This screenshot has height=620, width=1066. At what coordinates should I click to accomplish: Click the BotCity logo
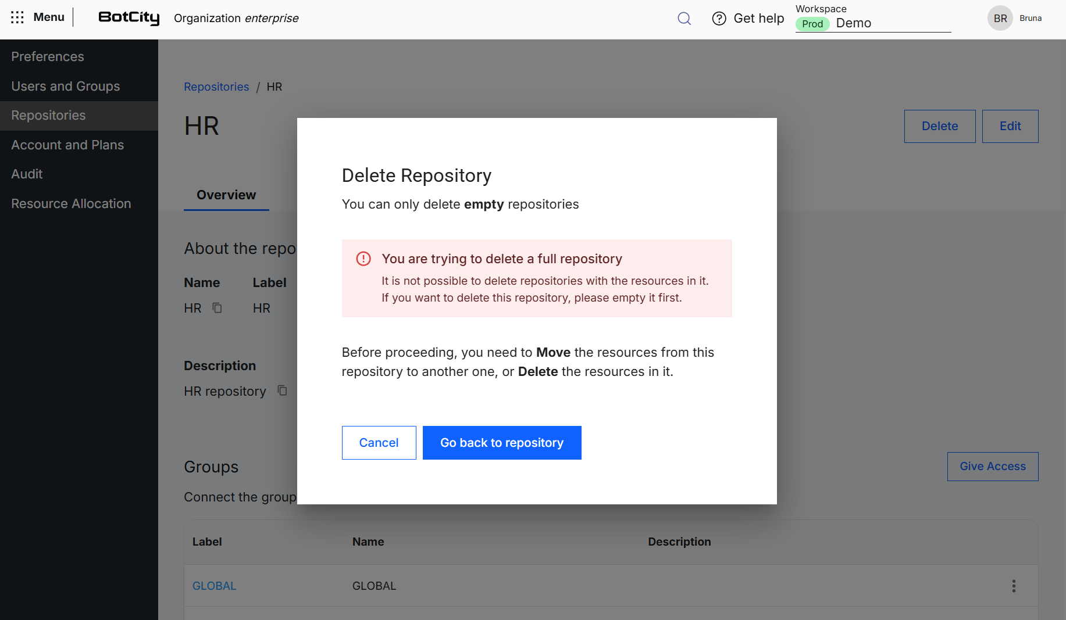point(129,18)
